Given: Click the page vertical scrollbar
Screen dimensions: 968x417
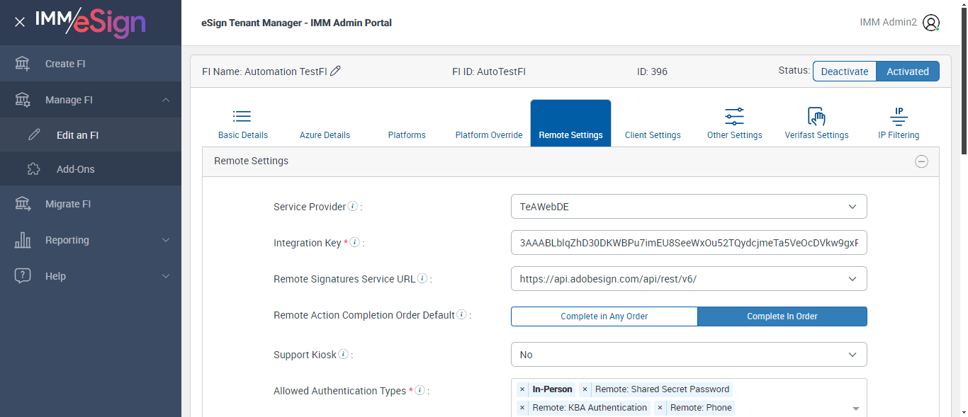Looking at the screenshot, I should [963, 76].
